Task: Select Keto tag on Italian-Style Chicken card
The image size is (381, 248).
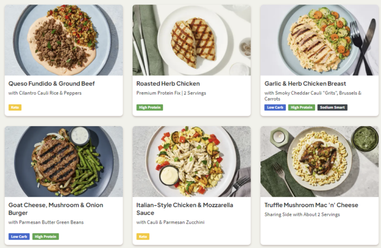Action: 143,237
